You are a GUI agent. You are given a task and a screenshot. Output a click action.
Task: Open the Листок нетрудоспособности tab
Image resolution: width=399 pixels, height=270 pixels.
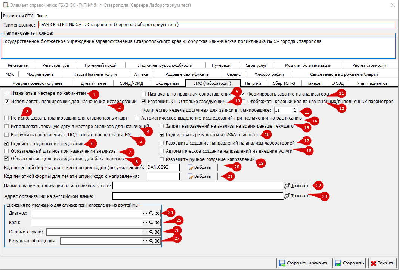click(x=165, y=65)
